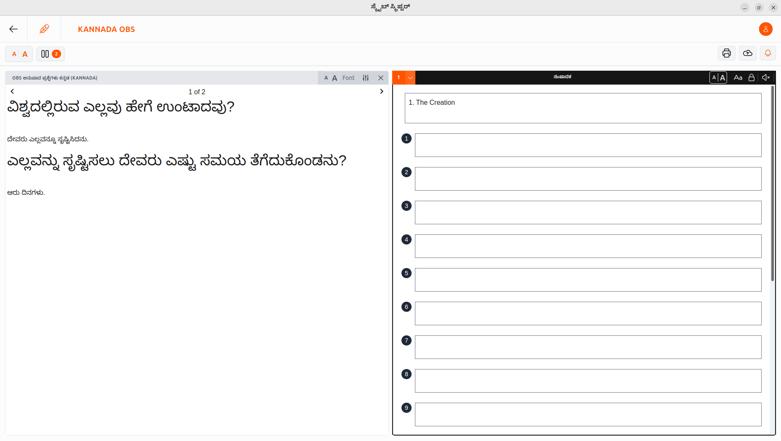Mute audio in the ಸಂವಾದಕ panel
The image size is (781, 441).
point(766,77)
